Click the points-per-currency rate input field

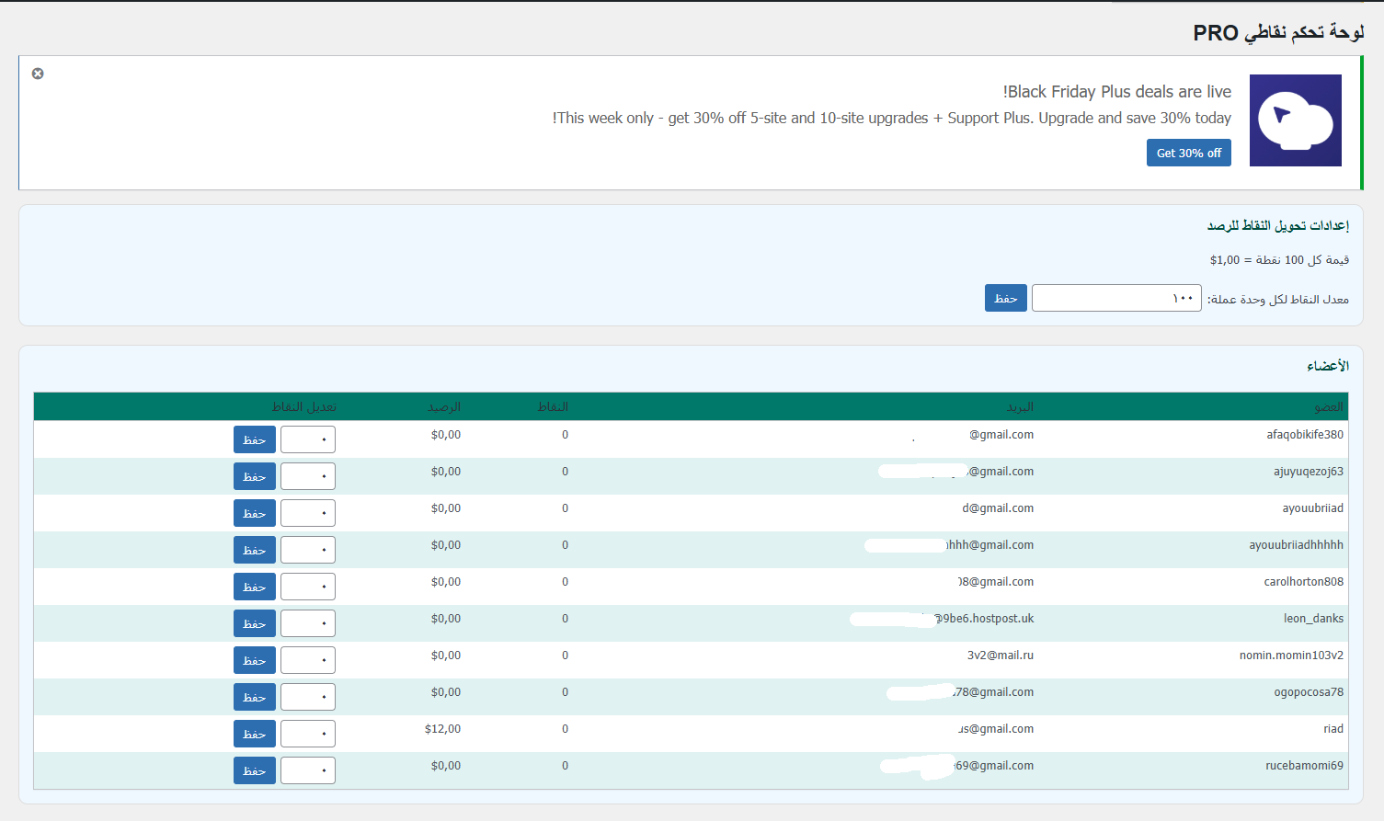(x=1115, y=298)
